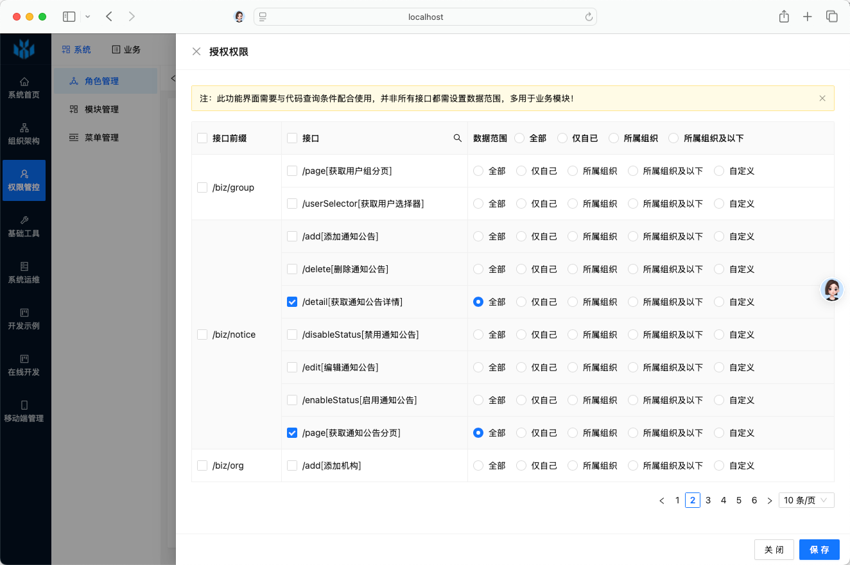Screen dimensions: 850x565
Task: Open 系统运维 in the sidebar
Action: [24, 273]
